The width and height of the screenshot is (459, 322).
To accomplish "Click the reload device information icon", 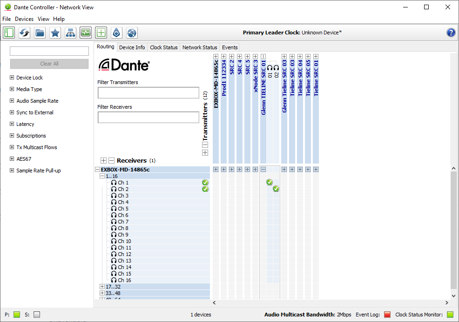I will tap(24, 33).
